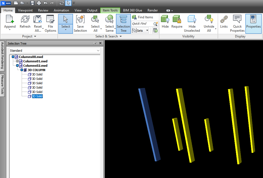Toggle the Selection Tree window button
The width and height of the screenshot is (263, 178).
click(123, 24)
